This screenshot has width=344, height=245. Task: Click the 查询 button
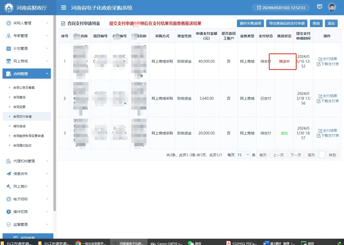click(316, 23)
